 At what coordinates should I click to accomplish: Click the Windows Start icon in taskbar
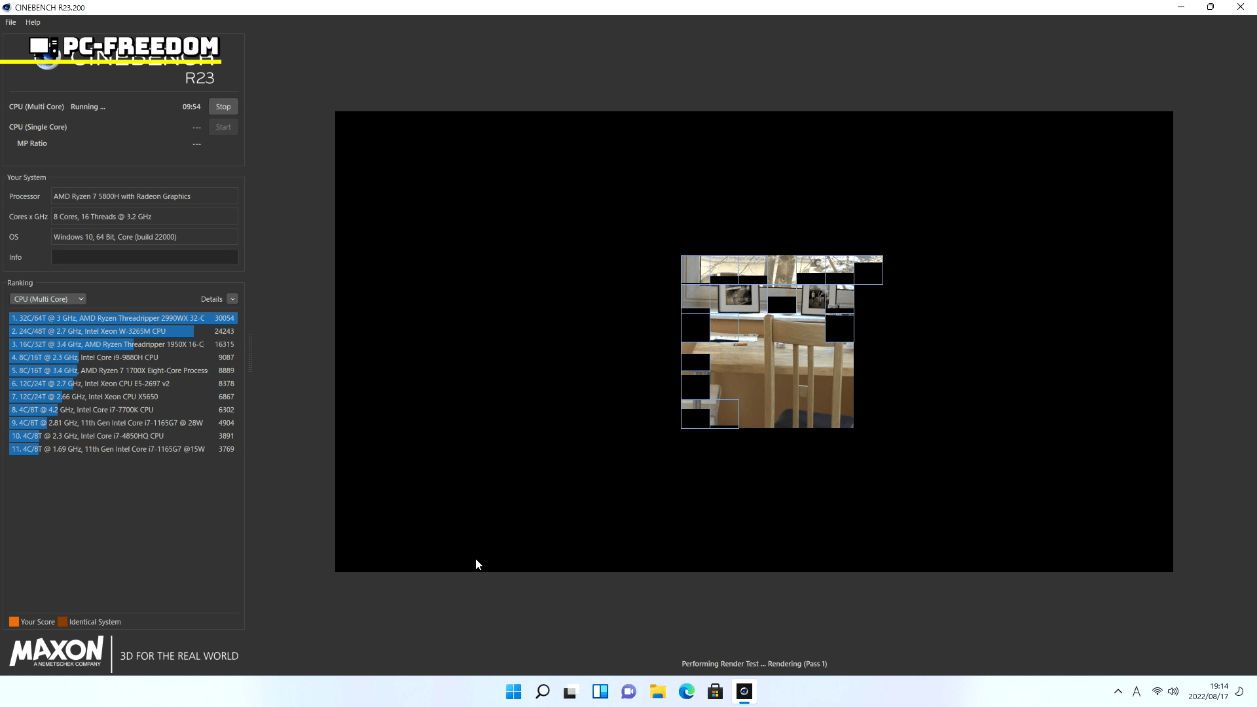[x=513, y=691]
